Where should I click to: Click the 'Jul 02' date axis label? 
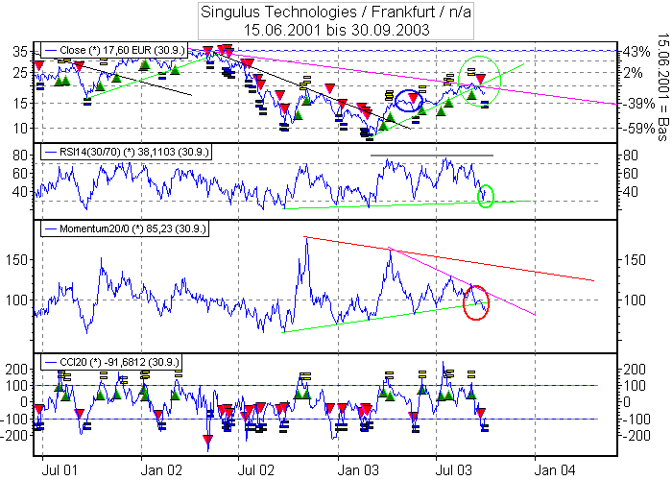coord(255,470)
